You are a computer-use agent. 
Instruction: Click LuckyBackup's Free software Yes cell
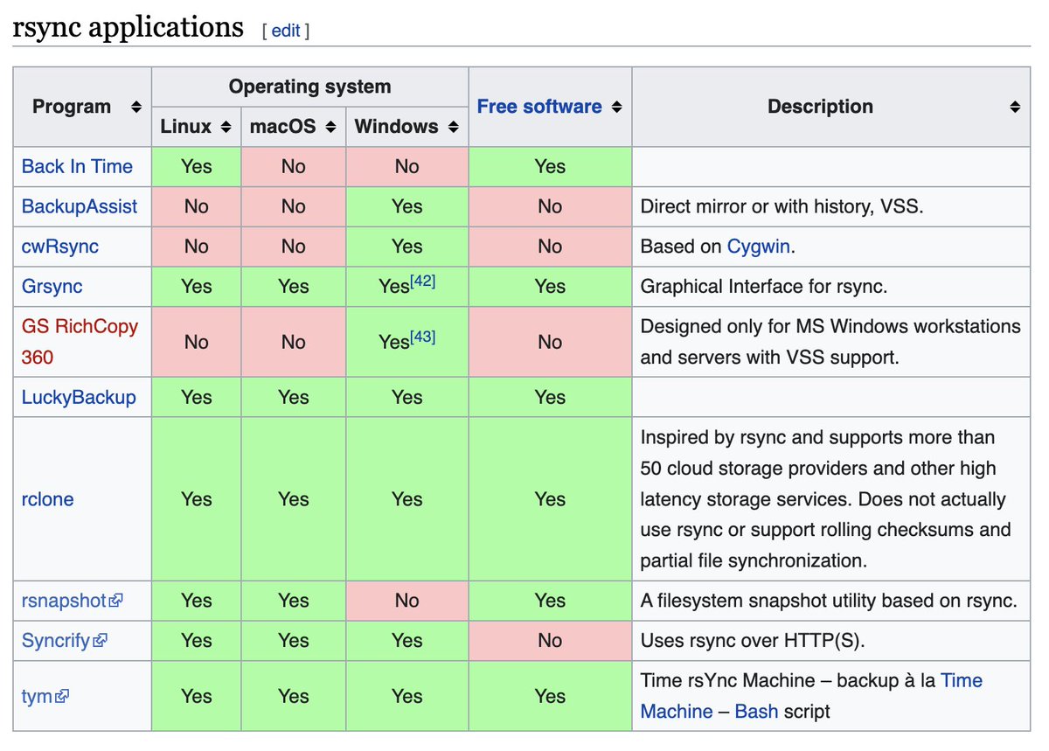[x=550, y=397]
